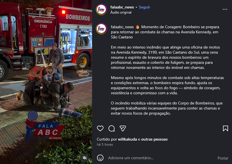Viewport: 232px width, 164px height.
Task: Follow the account via Seguir
Action: (x=144, y=7)
